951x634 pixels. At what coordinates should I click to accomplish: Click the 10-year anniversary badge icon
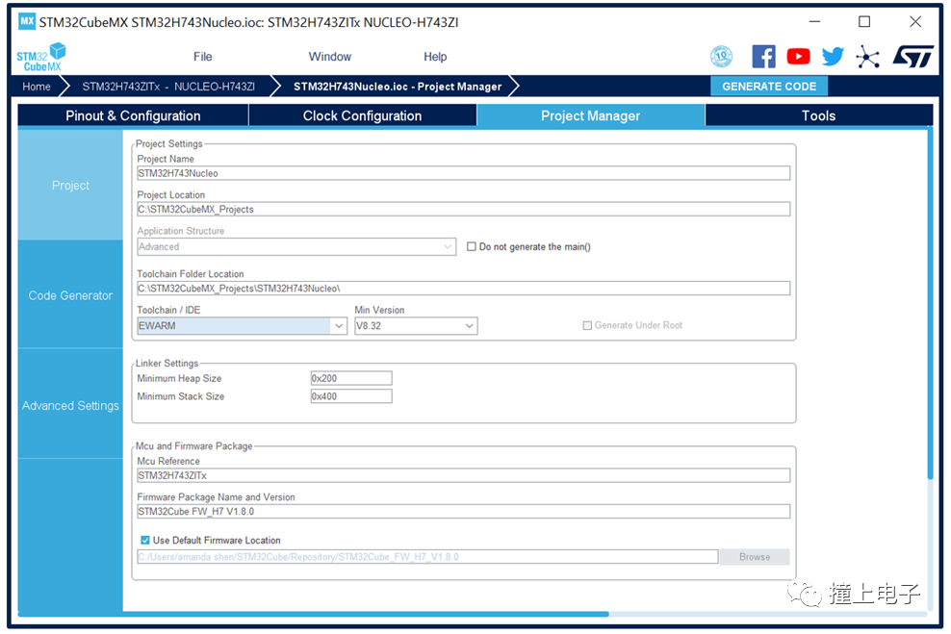coord(721,57)
